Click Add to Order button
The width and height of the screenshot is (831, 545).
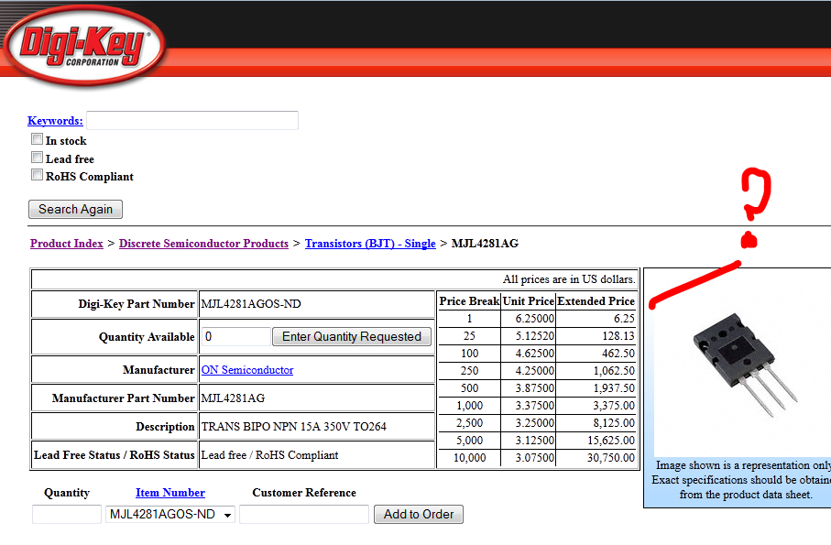point(419,514)
